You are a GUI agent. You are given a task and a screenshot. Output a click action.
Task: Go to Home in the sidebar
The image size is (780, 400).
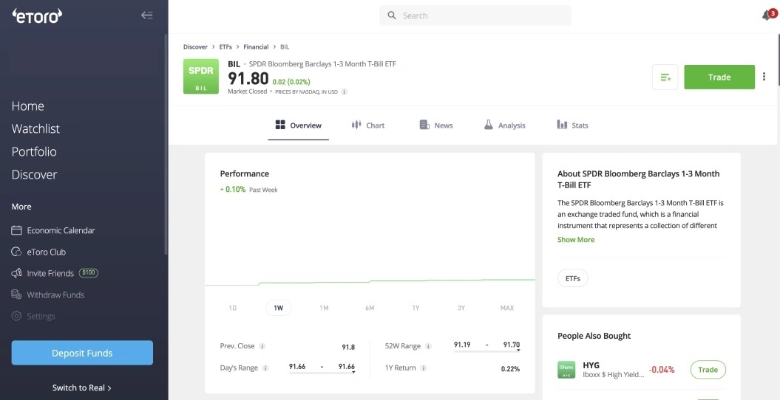pos(28,106)
